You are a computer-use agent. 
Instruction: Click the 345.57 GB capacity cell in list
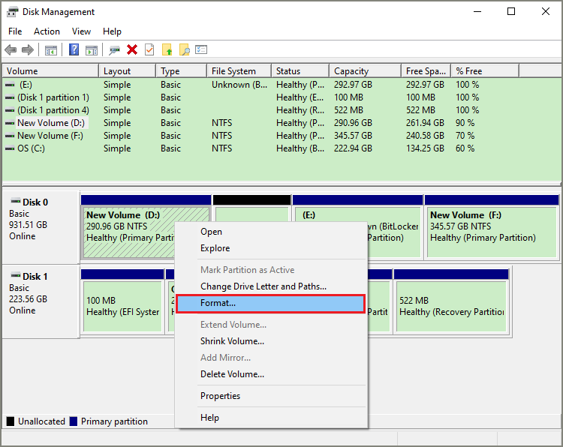(x=353, y=136)
